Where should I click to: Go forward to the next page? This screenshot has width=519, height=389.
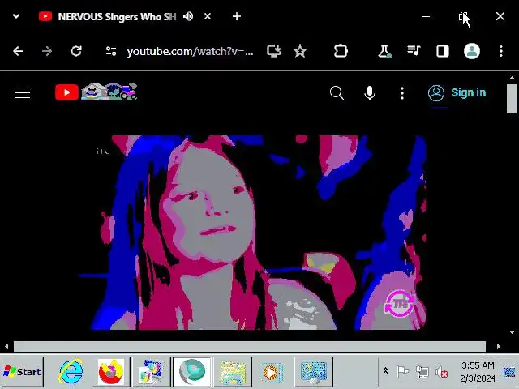(47, 51)
